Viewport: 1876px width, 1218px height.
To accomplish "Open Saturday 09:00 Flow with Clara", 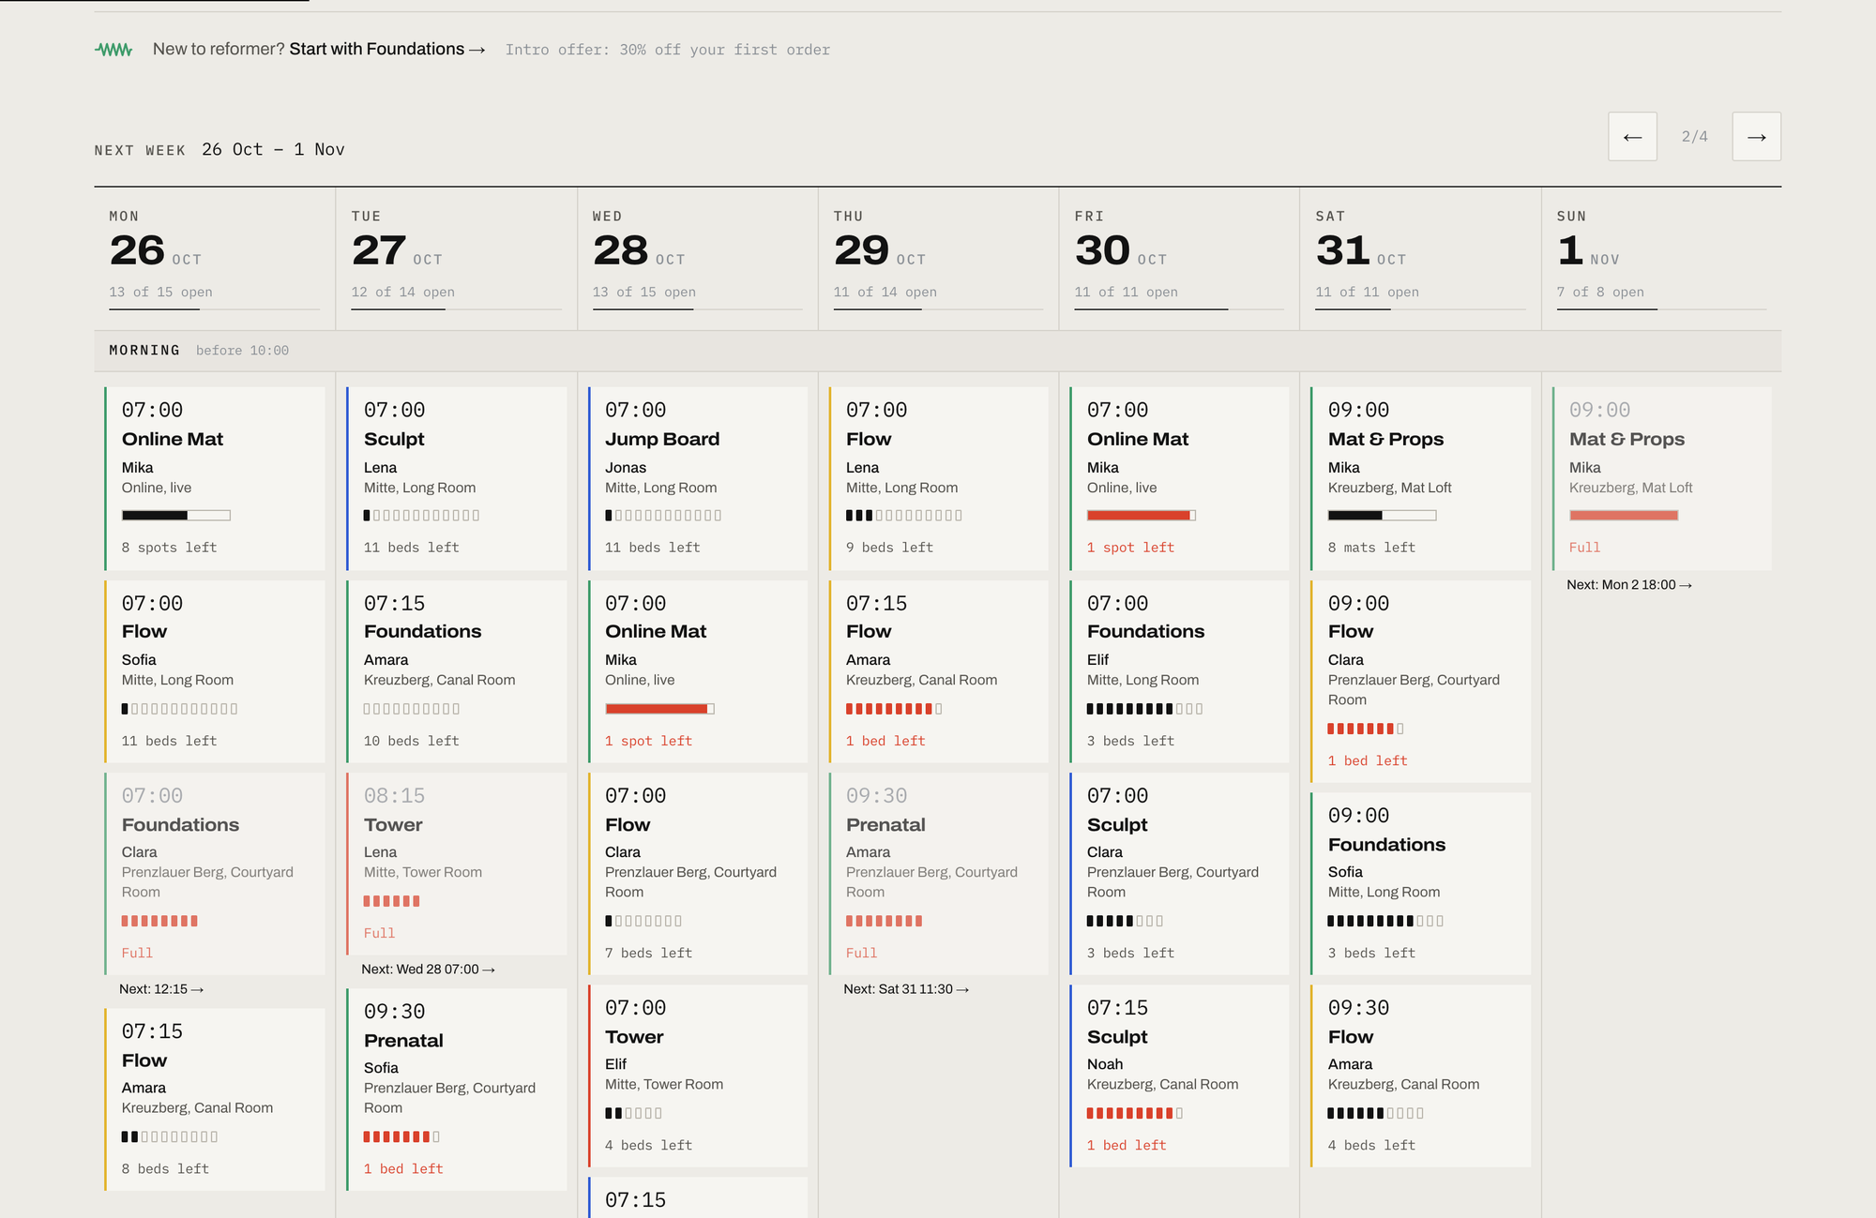I will click(x=1421, y=682).
